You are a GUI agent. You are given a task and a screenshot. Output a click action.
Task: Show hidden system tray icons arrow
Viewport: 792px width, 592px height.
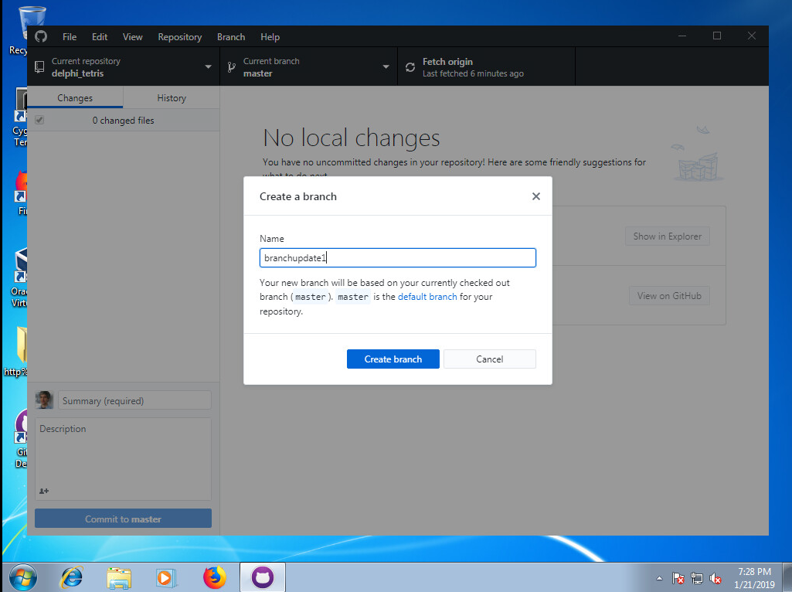pos(659,578)
